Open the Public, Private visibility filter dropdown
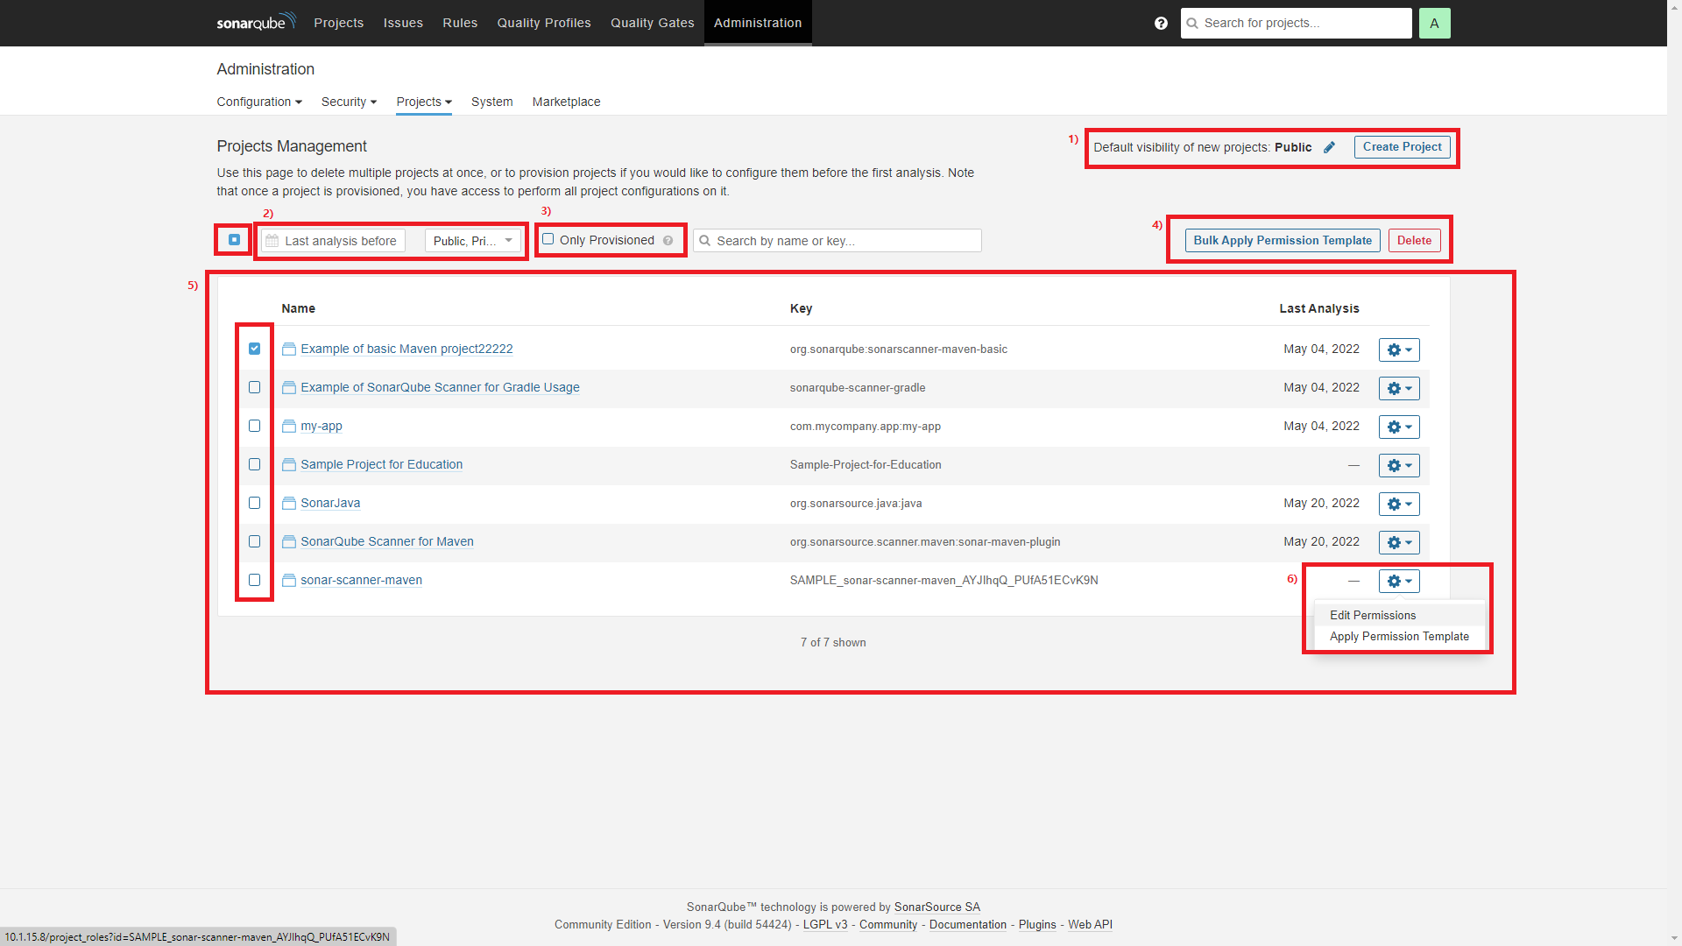This screenshot has height=946, width=1682. click(473, 241)
